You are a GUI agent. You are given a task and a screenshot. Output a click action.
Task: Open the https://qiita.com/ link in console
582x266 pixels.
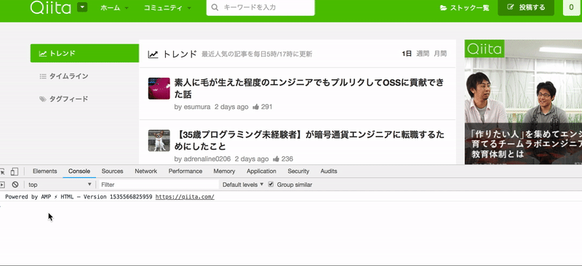(185, 197)
